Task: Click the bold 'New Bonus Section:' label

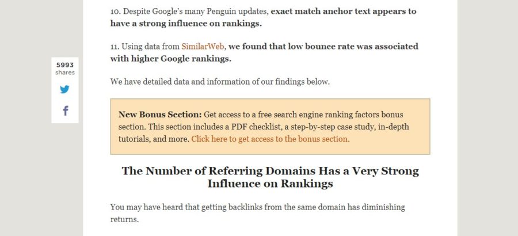Action: (160, 115)
